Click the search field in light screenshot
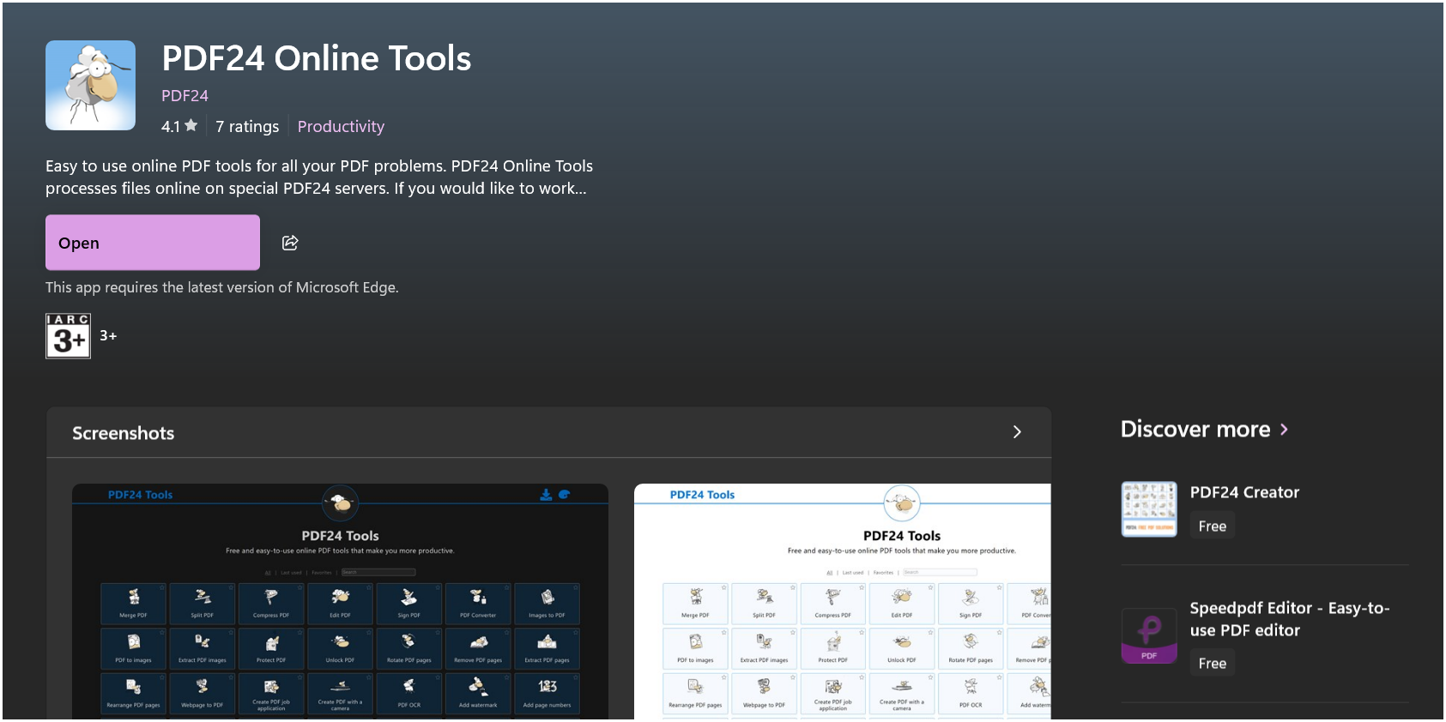 click(940, 572)
